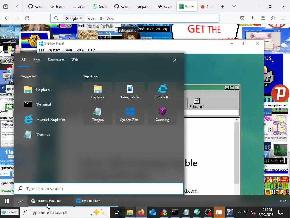This screenshot has height=218, width=290.
Task: Open the InternetE tile in Top Apps
Action: 162,92
